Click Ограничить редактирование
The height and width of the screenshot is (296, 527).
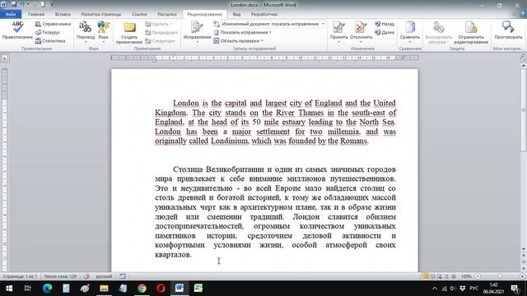471,33
